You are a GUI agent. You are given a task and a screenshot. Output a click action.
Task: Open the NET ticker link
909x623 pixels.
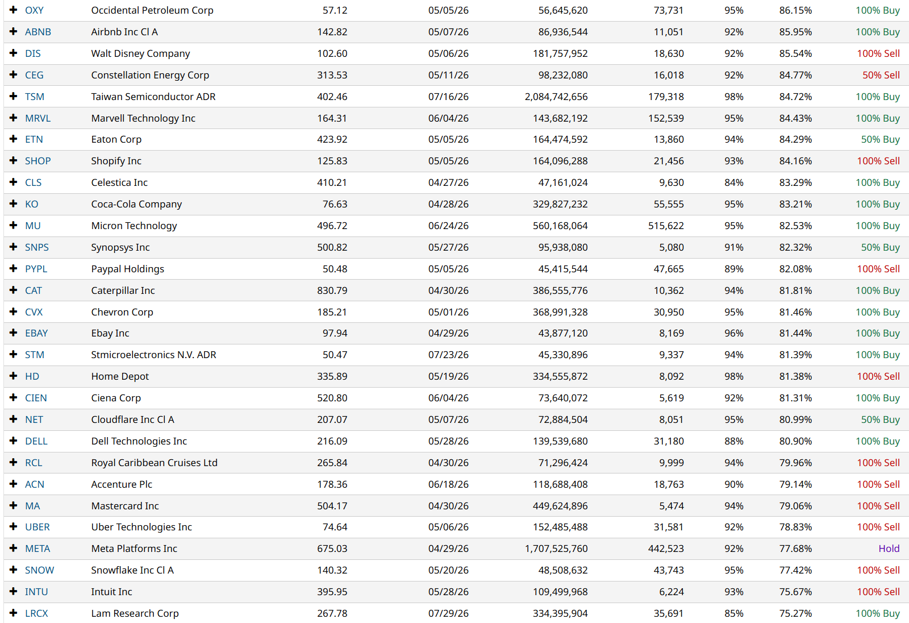[x=34, y=420]
